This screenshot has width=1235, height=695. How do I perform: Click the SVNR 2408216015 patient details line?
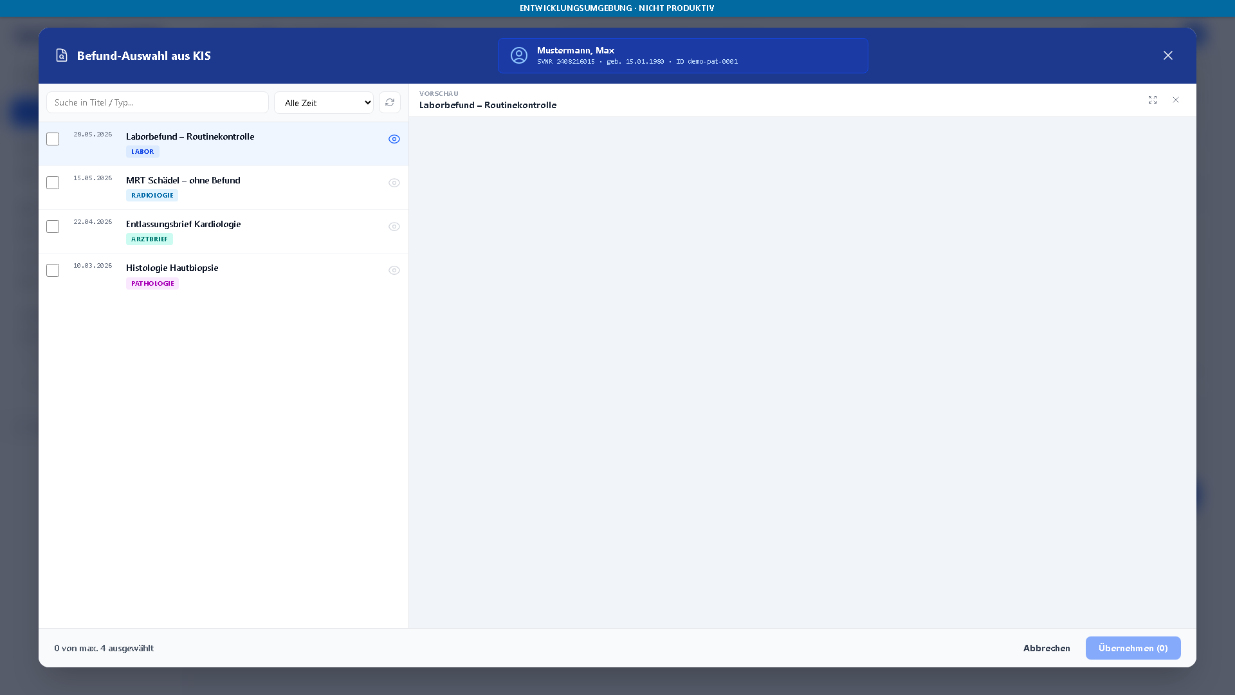click(637, 62)
